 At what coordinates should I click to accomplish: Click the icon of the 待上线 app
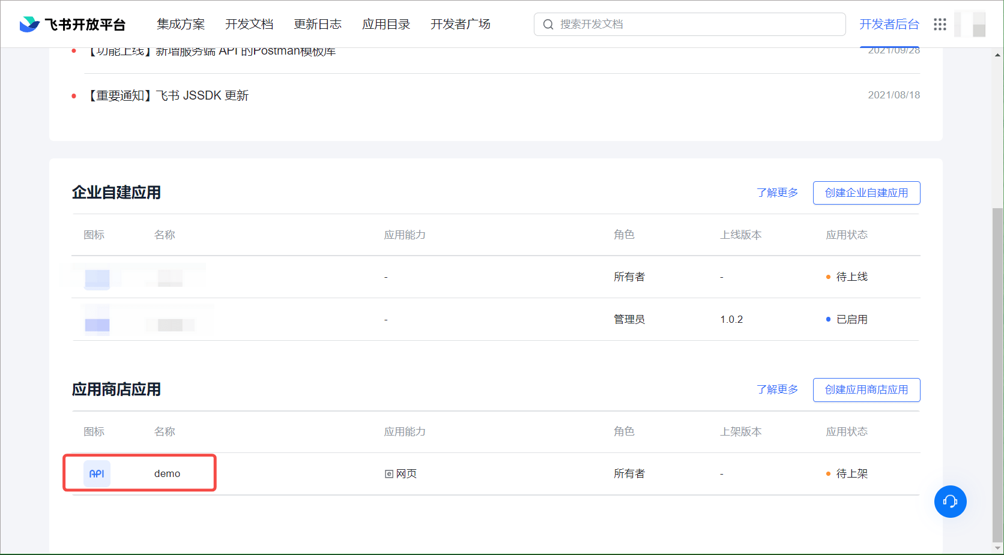pos(97,278)
